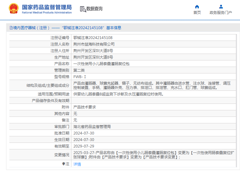
Task: Click the 管理类别 row label
Action: (62, 70)
